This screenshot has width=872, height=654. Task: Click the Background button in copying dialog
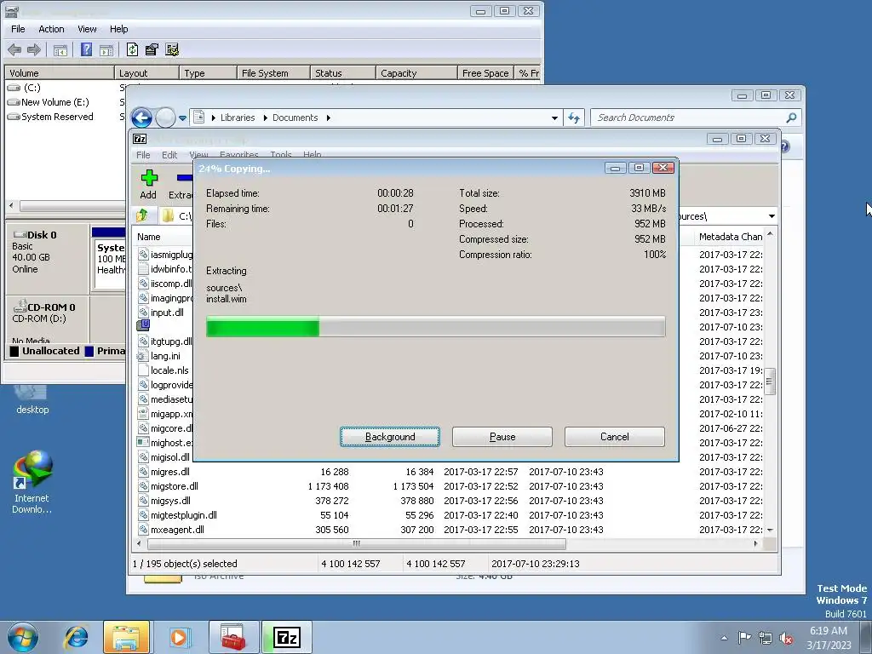[x=390, y=437]
